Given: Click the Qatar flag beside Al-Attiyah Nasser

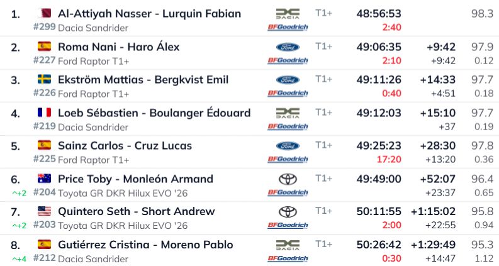Looking at the screenshot, I should pos(45,13).
